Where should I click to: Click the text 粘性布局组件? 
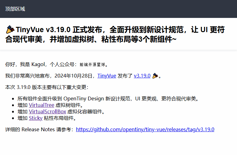(59, 118)
